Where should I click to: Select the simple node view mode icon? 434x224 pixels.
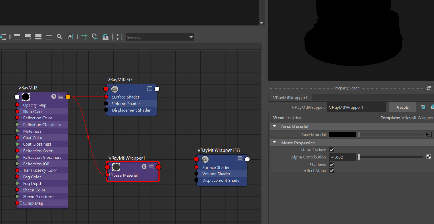17,37
